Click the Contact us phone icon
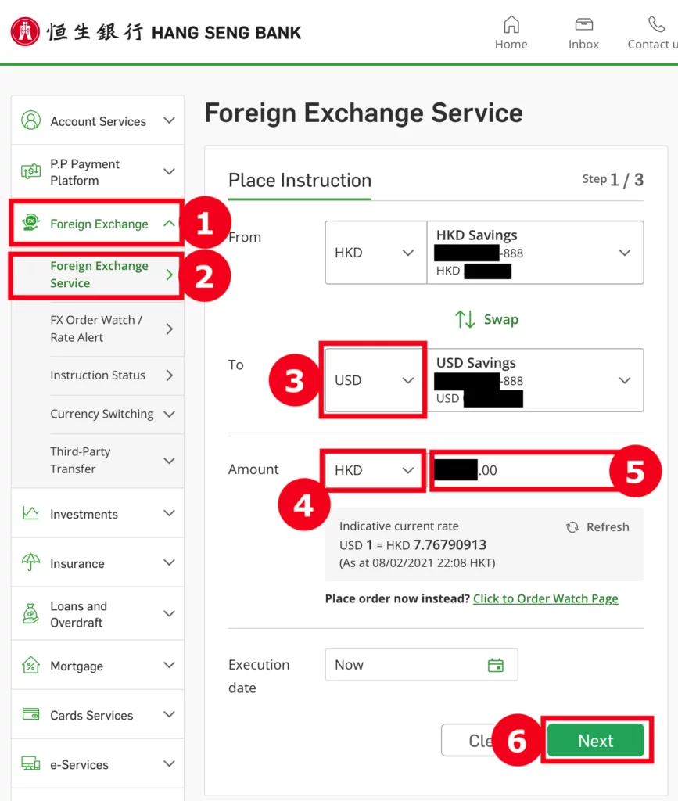 [x=656, y=24]
